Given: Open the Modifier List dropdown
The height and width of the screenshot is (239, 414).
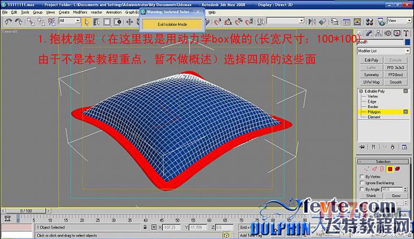Looking at the screenshot, I should (x=383, y=51).
